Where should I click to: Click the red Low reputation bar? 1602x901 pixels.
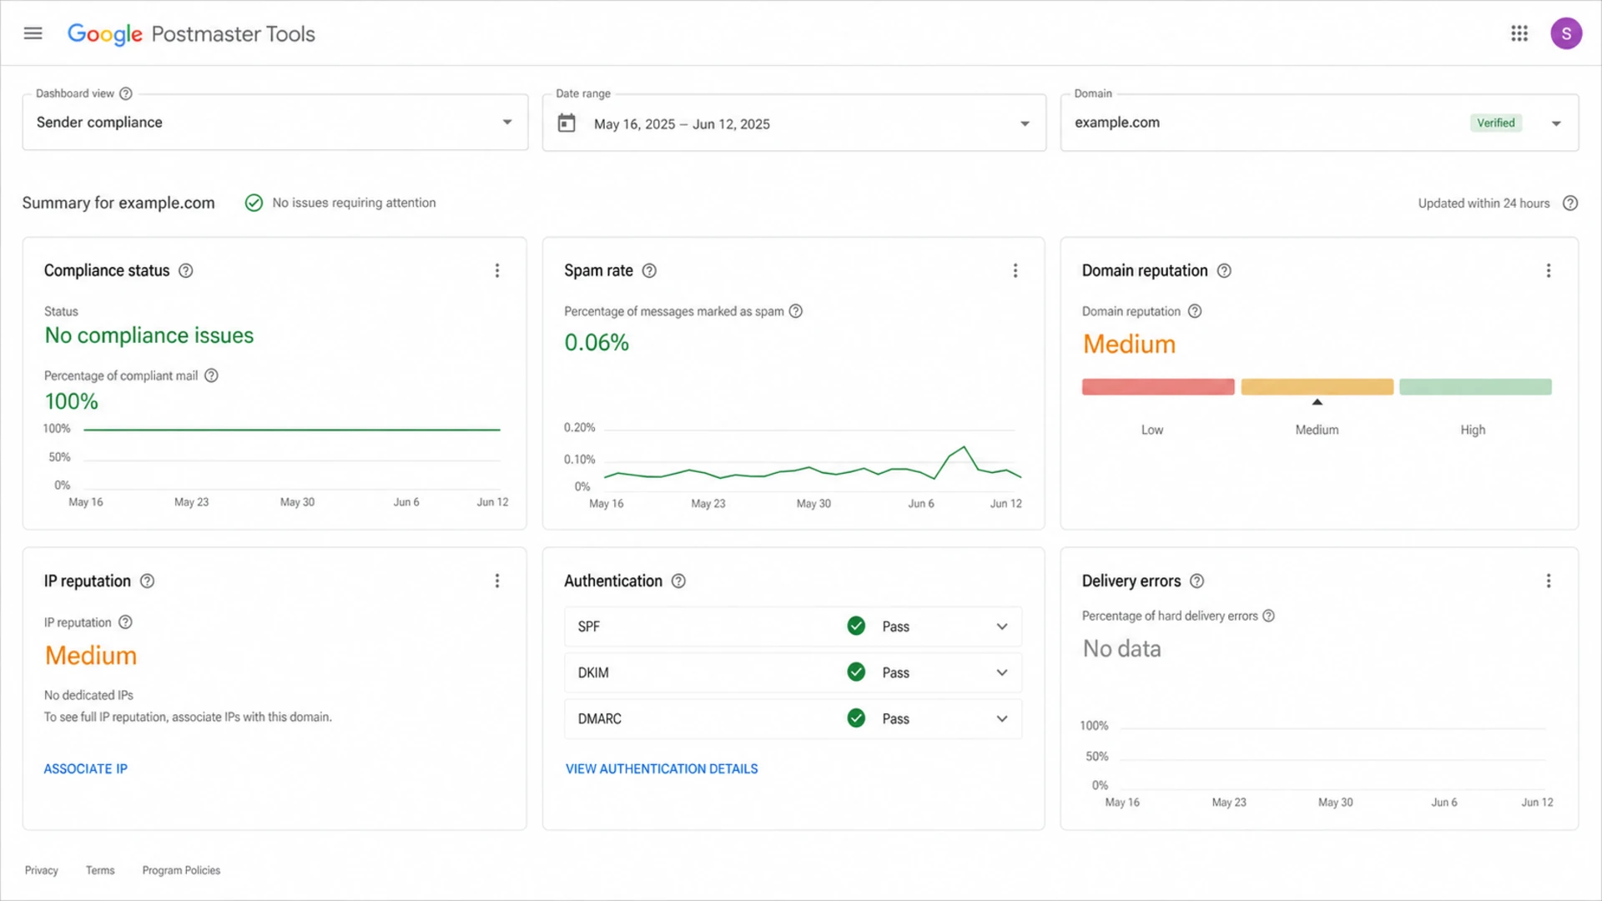pyautogui.click(x=1158, y=387)
